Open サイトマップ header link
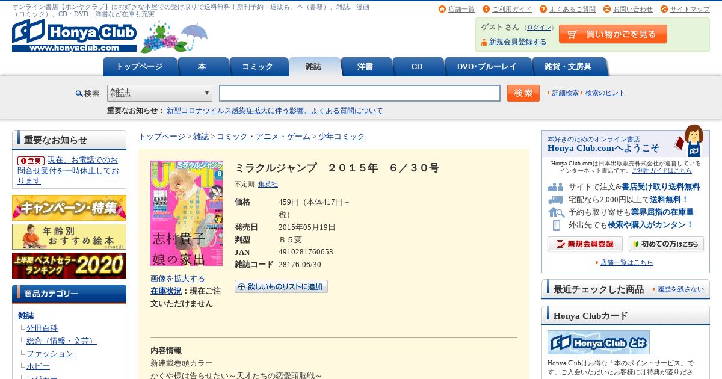 pyautogui.click(x=690, y=9)
